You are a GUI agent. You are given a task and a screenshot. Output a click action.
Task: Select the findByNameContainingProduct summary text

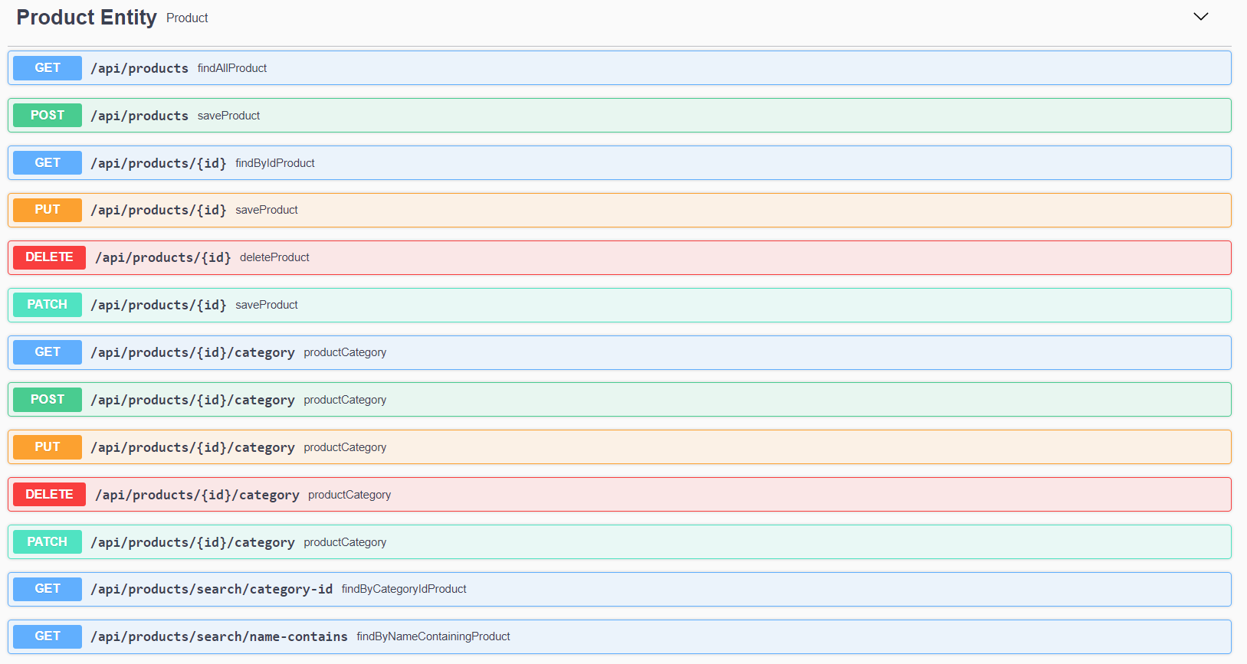click(x=433, y=636)
